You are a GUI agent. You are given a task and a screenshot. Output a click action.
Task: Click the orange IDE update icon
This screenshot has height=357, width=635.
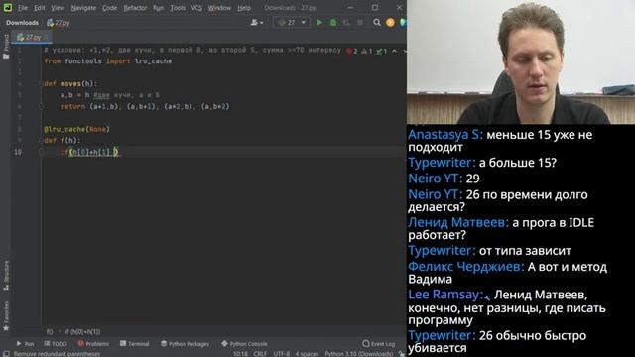click(390, 23)
